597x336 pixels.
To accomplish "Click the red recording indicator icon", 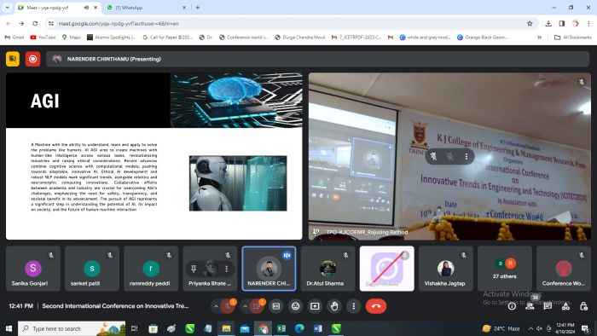I will (32, 59).
